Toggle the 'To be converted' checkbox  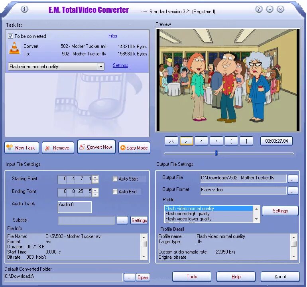coord(10,36)
